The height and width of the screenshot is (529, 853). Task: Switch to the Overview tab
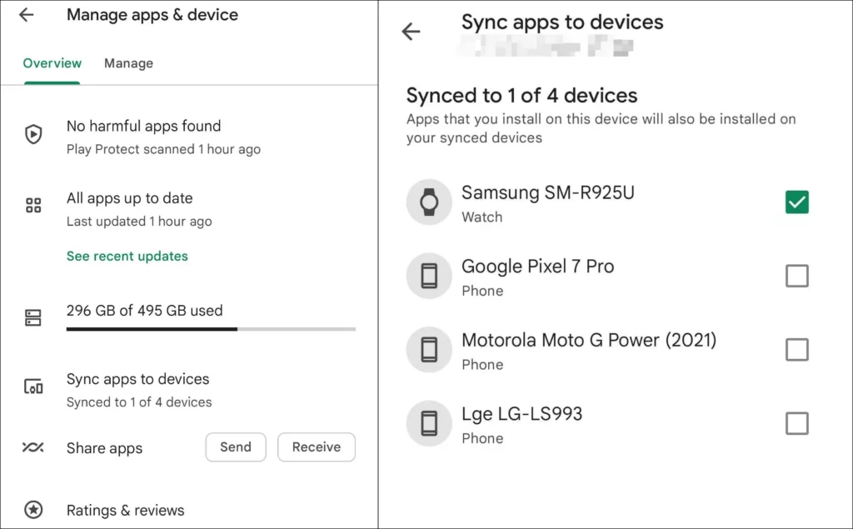(52, 63)
